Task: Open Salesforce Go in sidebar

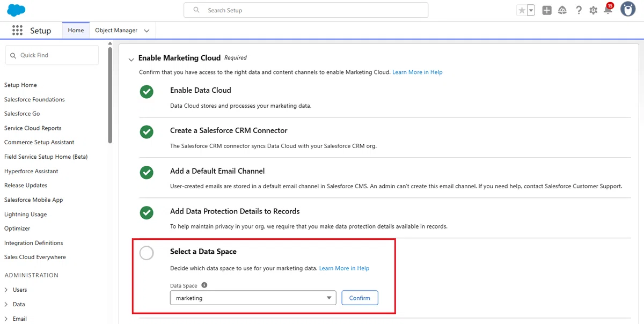Action: point(22,114)
